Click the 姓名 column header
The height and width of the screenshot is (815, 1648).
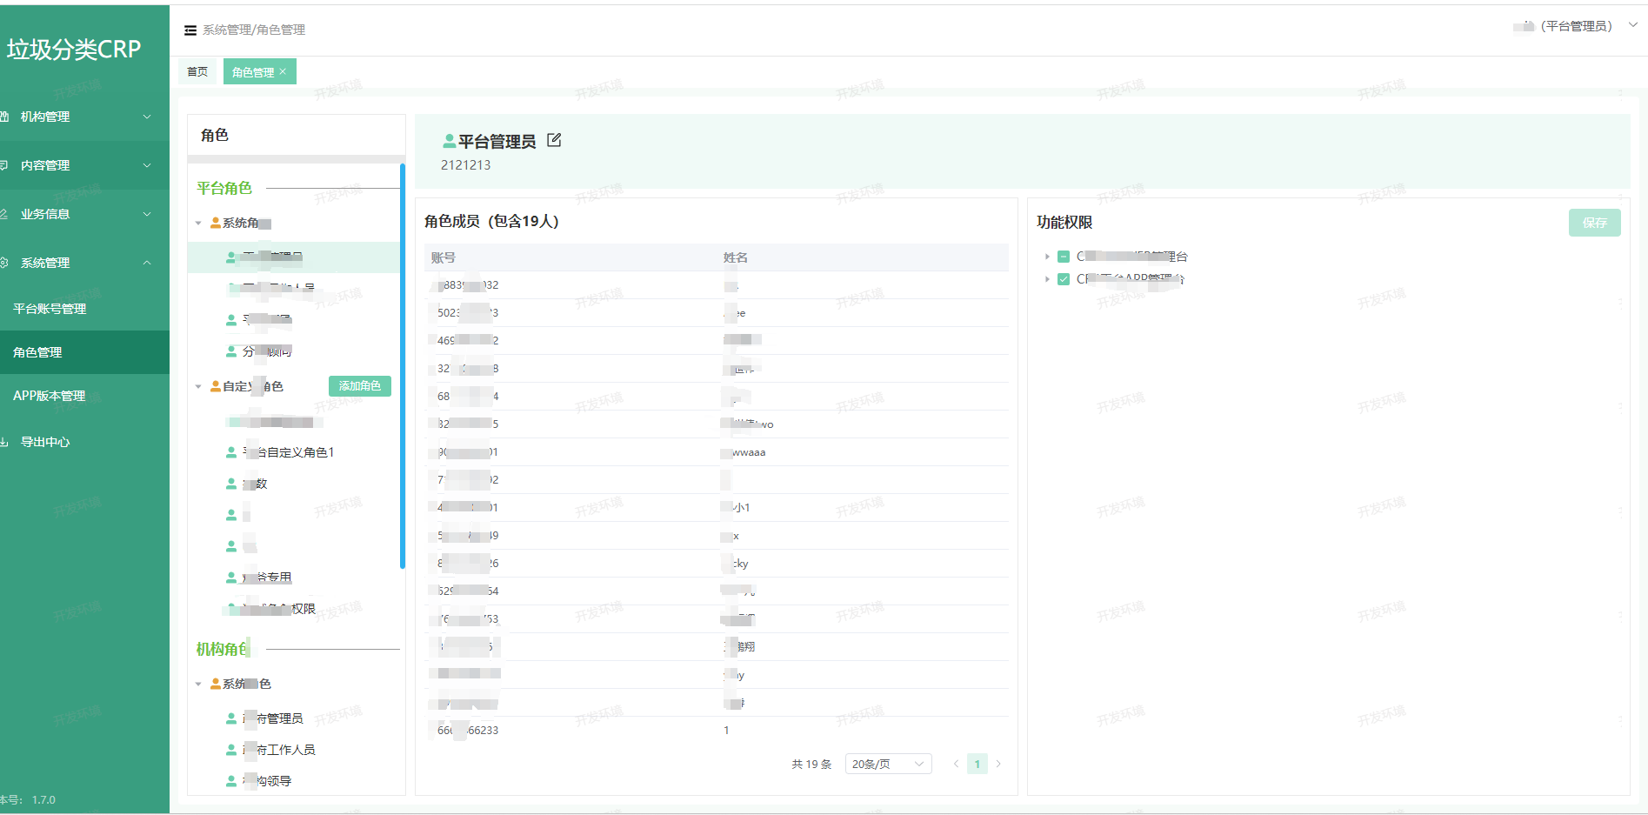point(736,257)
